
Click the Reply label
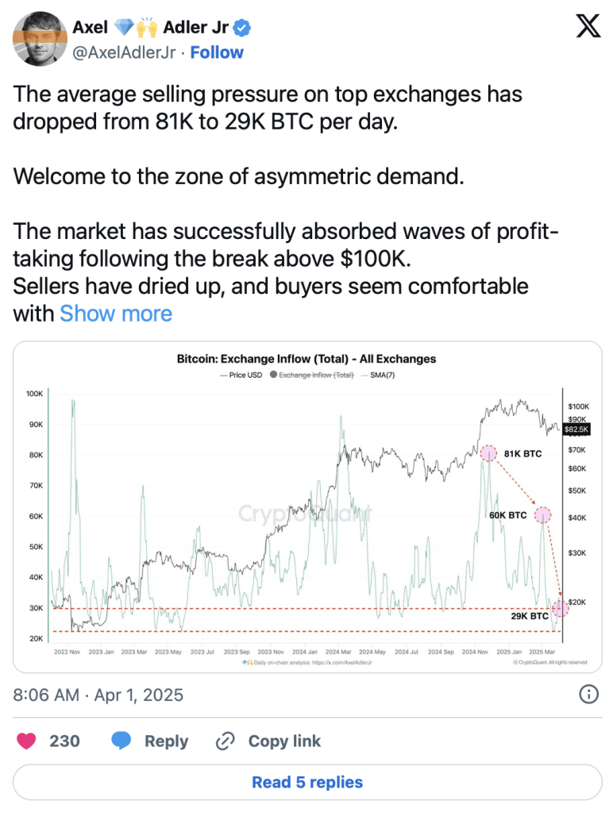tap(166, 741)
